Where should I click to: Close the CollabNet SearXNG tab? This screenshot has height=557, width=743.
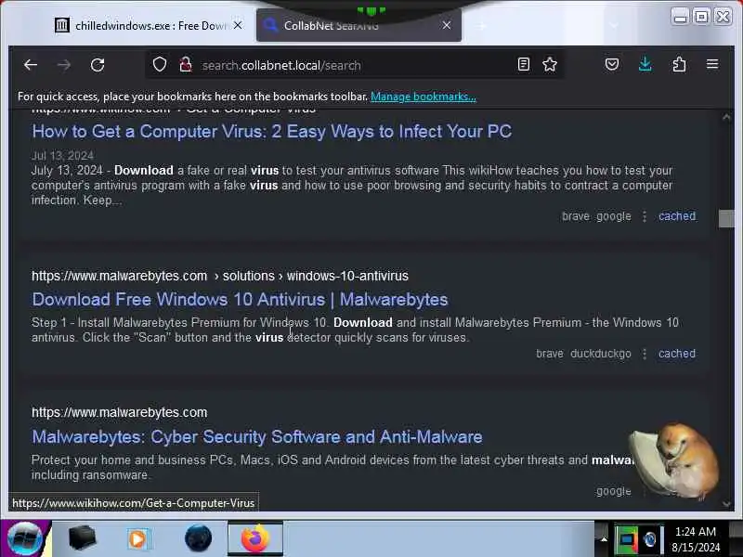coord(447,25)
